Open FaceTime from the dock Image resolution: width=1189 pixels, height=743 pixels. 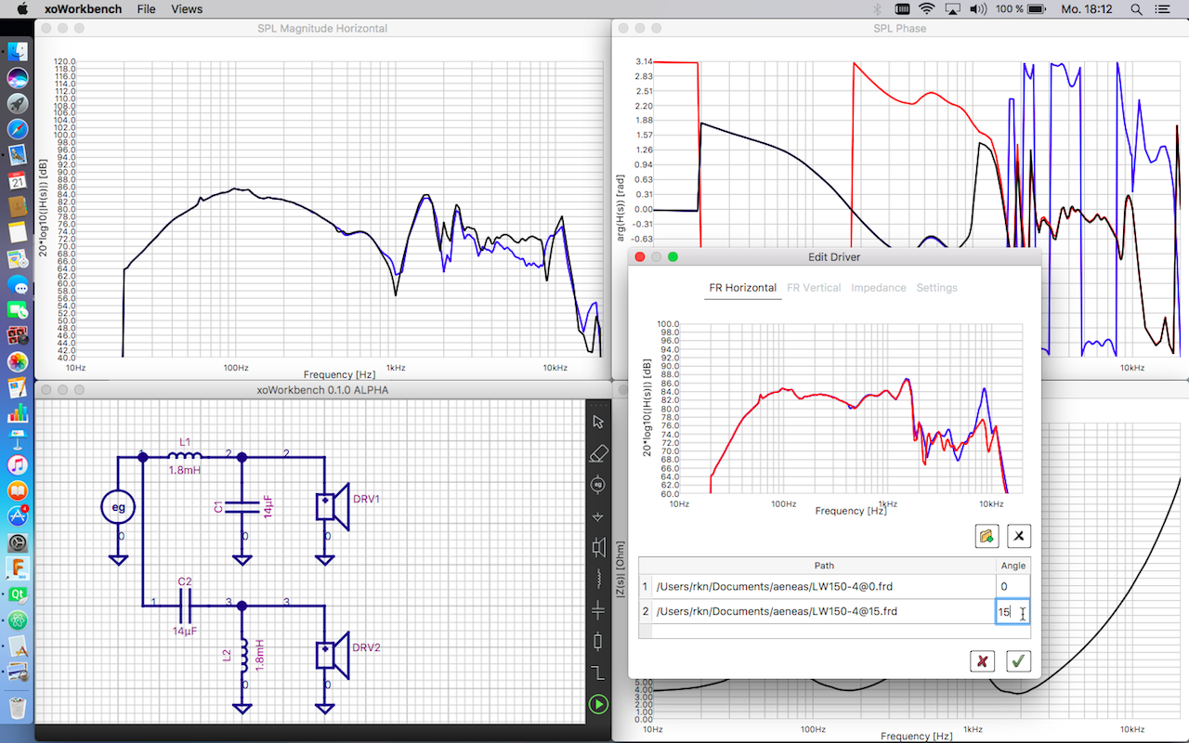point(18,310)
